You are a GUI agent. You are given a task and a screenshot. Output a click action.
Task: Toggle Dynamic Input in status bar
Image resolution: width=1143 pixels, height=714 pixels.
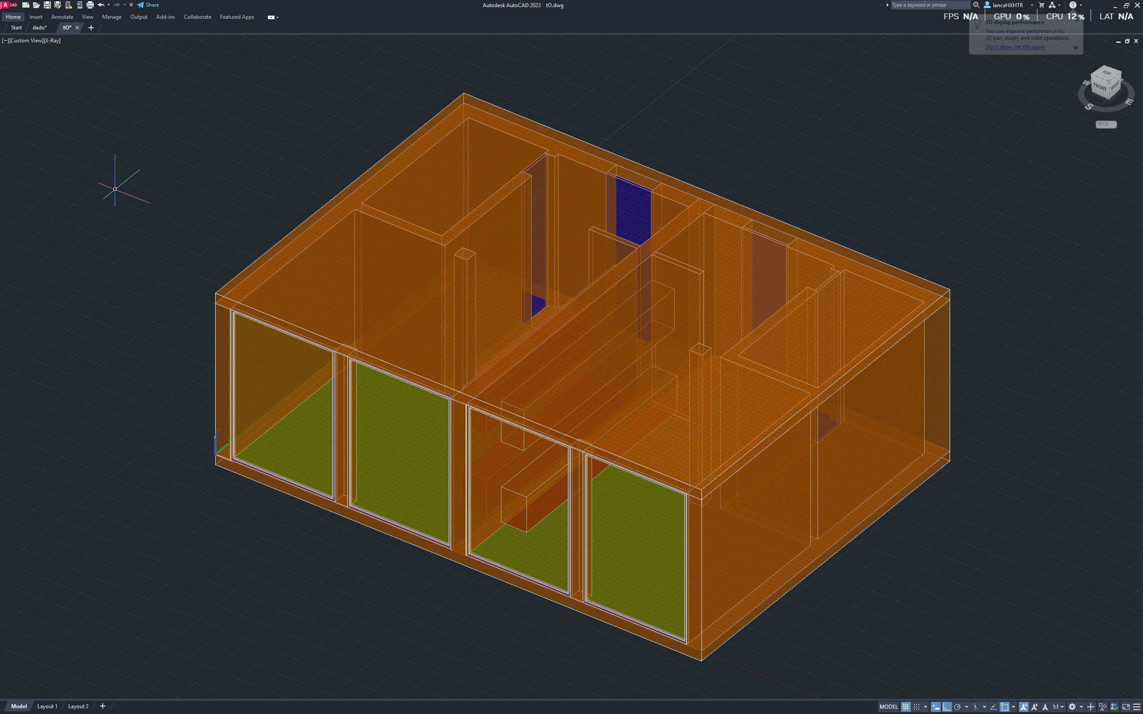(936, 707)
